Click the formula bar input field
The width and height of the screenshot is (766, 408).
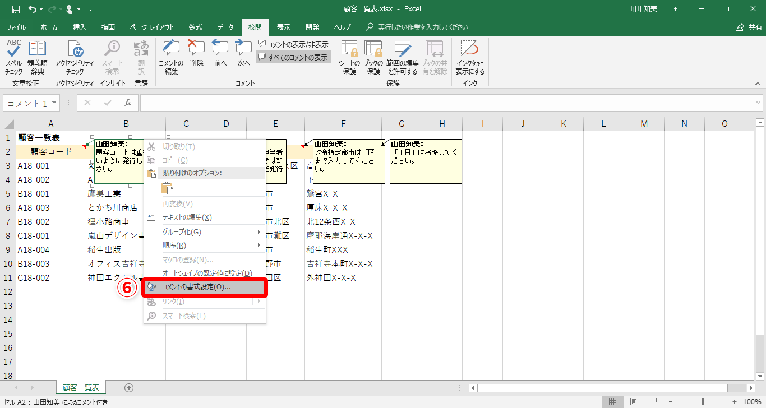click(447, 103)
